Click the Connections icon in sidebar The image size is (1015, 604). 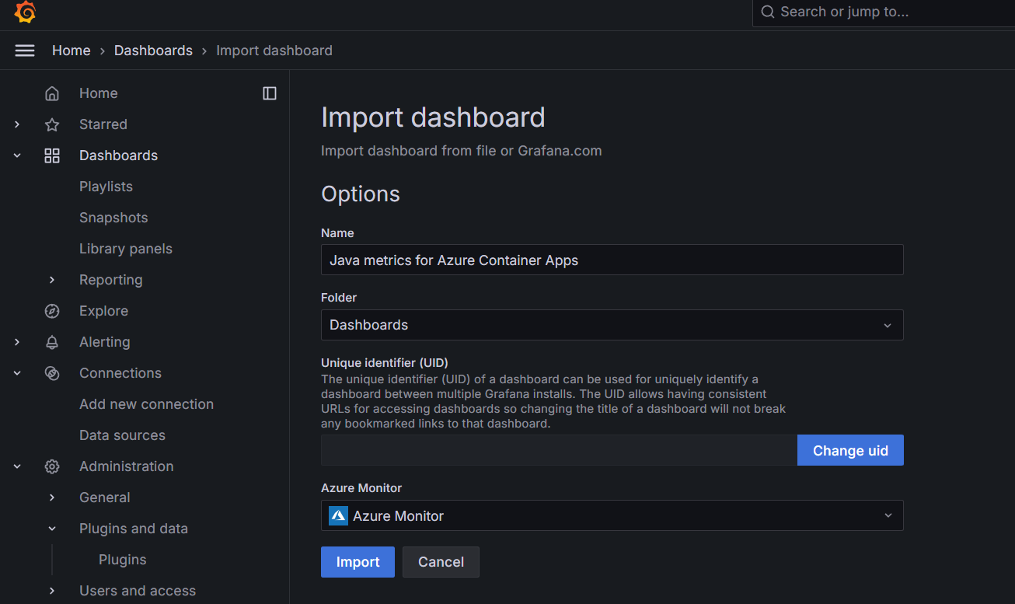coord(52,372)
